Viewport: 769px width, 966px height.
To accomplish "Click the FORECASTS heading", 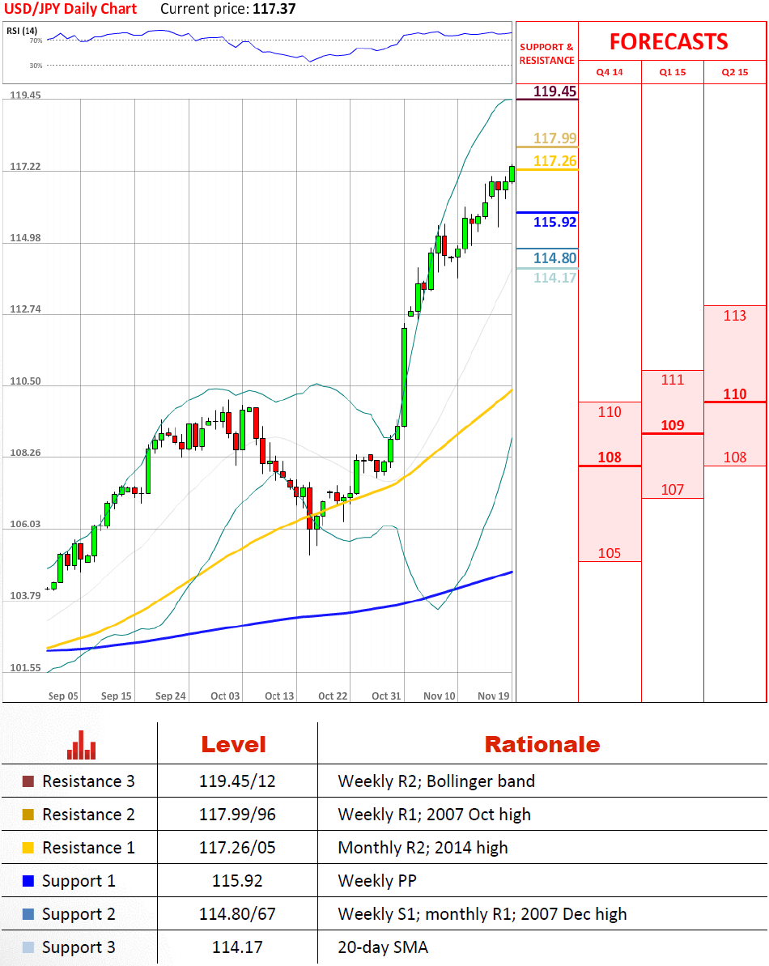I will click(669, 41).
